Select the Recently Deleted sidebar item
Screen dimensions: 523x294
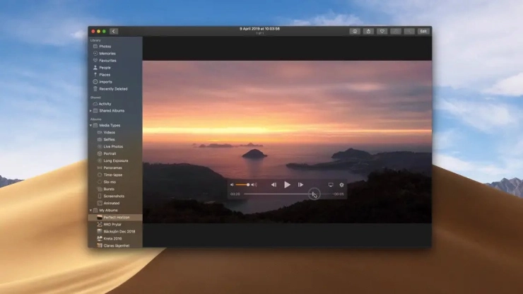113,89
